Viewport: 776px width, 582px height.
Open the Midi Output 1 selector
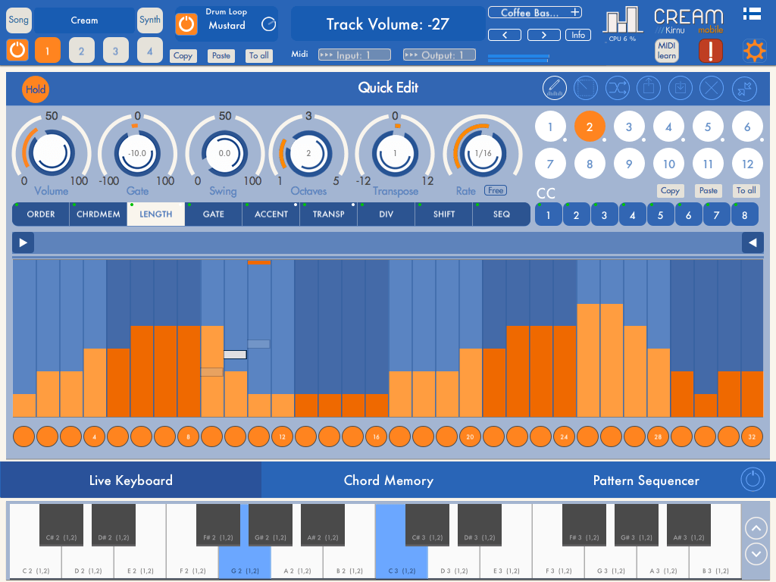(x=440, y=55)
